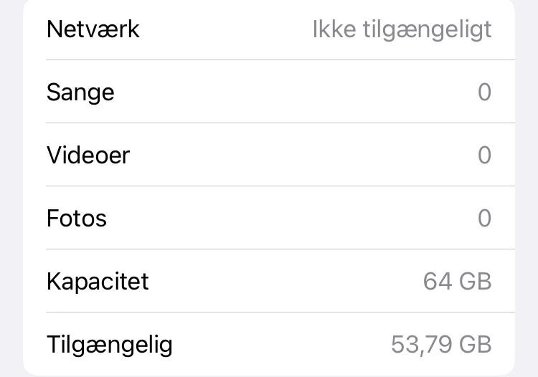The height and width of the screenshot is (377, 538).
Task: Tap the Netværk label
Action: click(93, 29)
